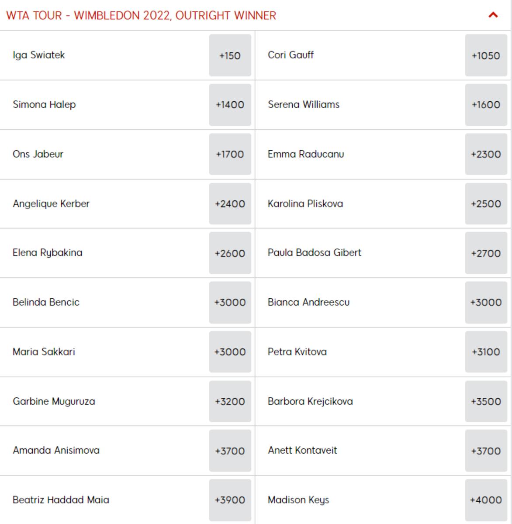This screenshot has width=512, height=524.
Task: Choose Paula Badosa Gibert +2700
Action: click(x=486, y=253)
